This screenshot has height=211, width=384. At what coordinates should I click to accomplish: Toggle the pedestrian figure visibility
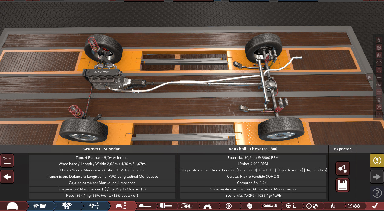(379, 40)
